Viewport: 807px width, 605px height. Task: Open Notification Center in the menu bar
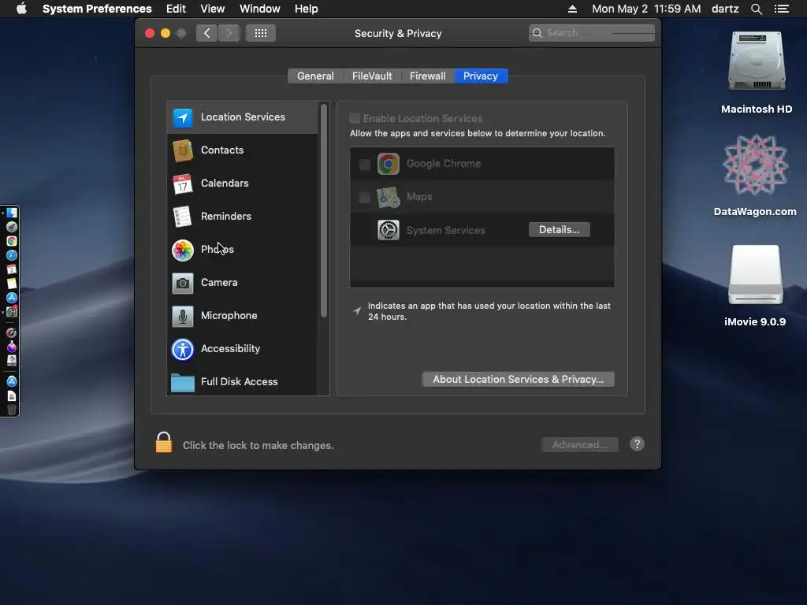pyautogui.click(x=782, y=9)
